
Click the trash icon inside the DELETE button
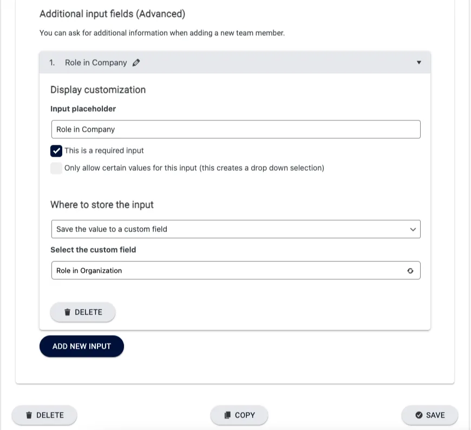click(x=67, y=312)
